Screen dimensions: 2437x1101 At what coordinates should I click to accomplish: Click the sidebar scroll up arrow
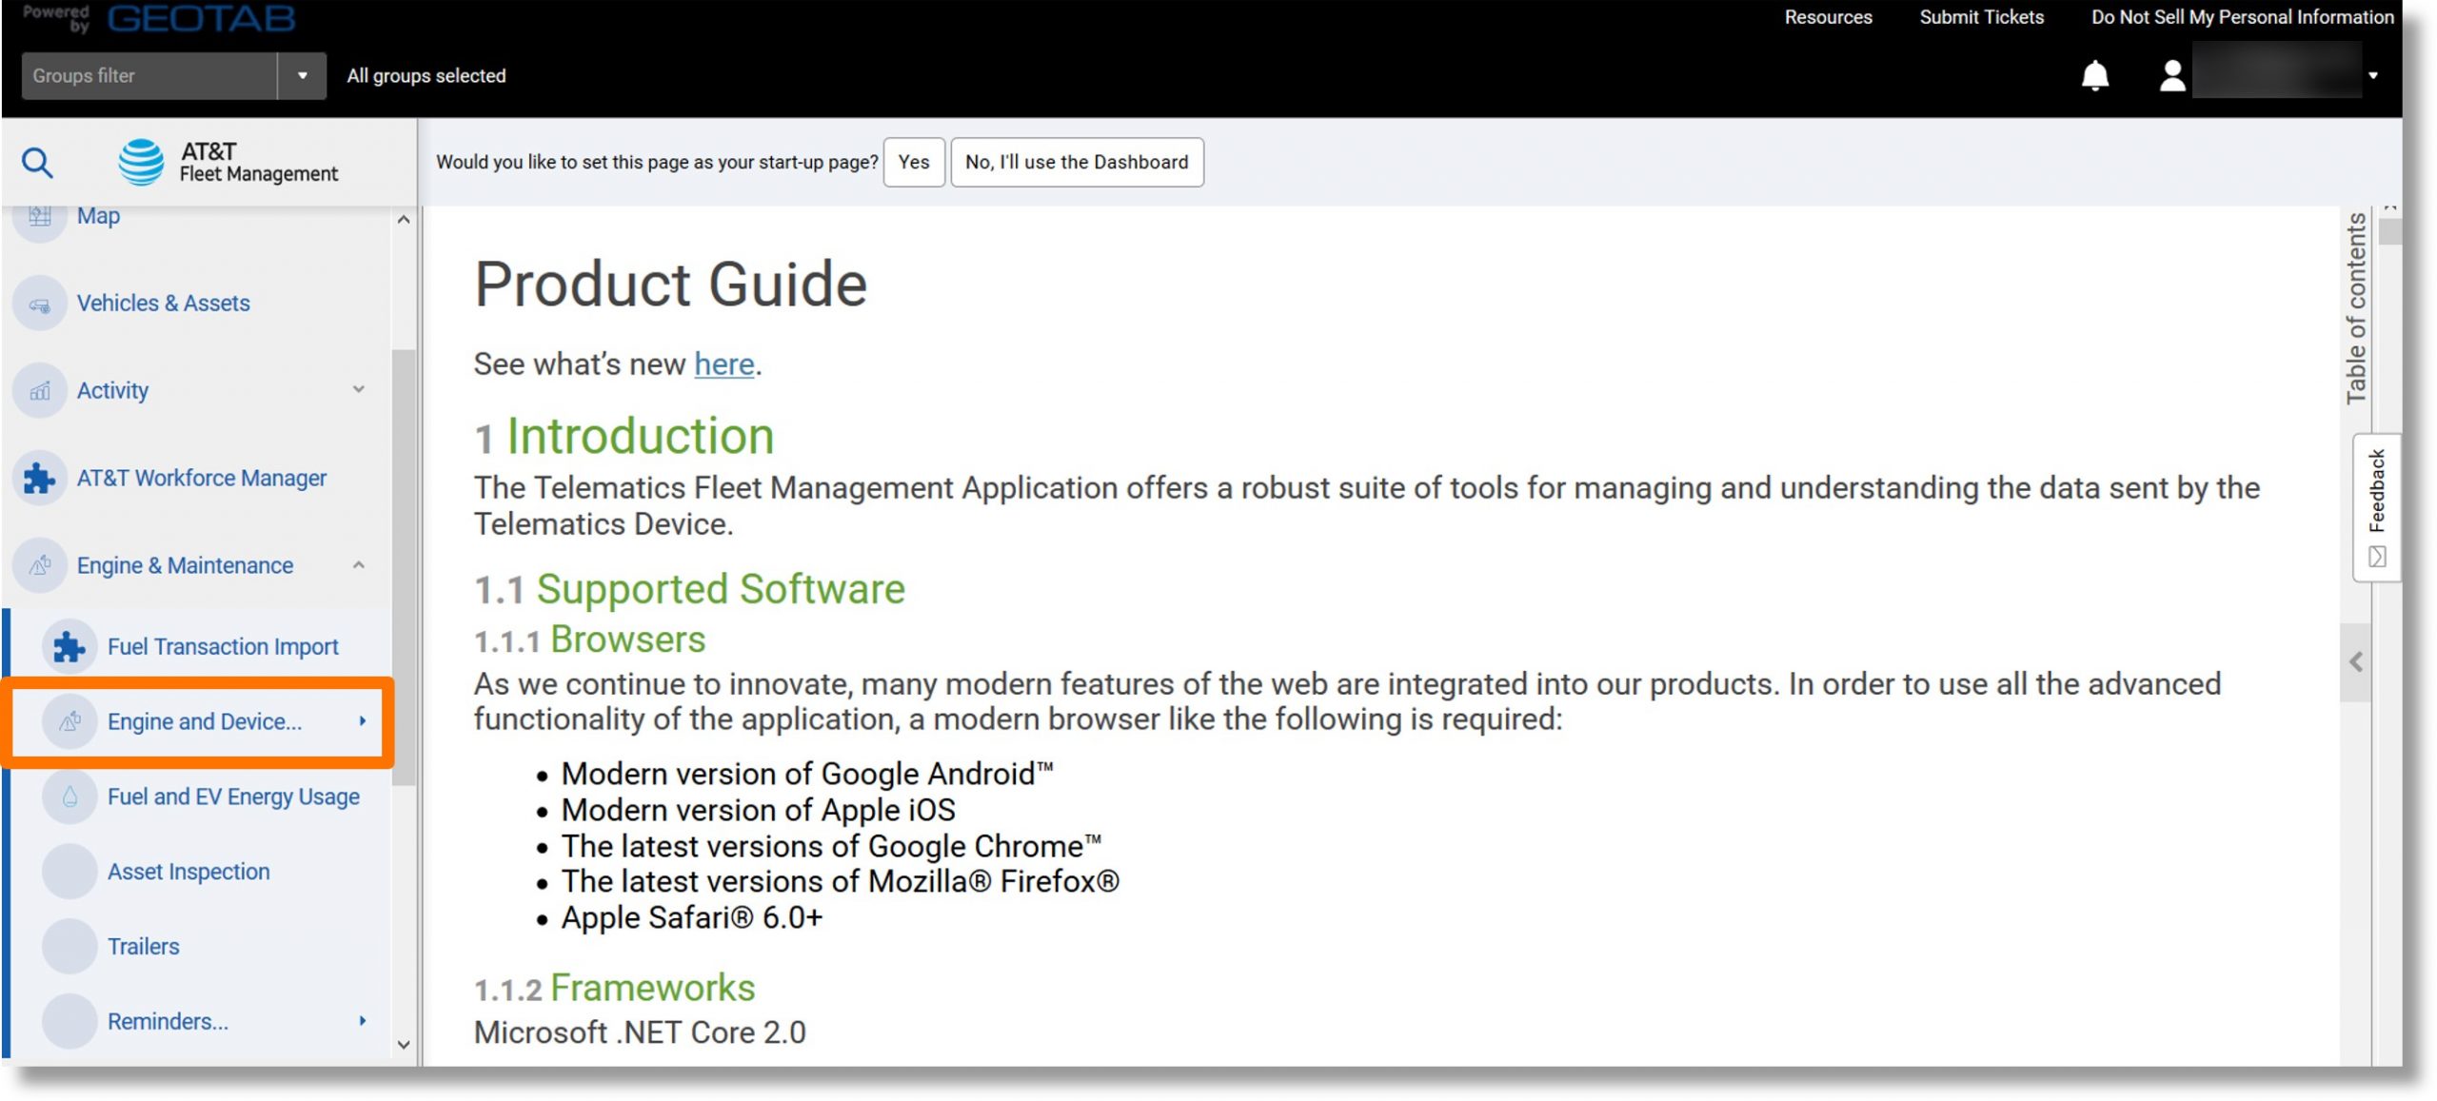404,221
